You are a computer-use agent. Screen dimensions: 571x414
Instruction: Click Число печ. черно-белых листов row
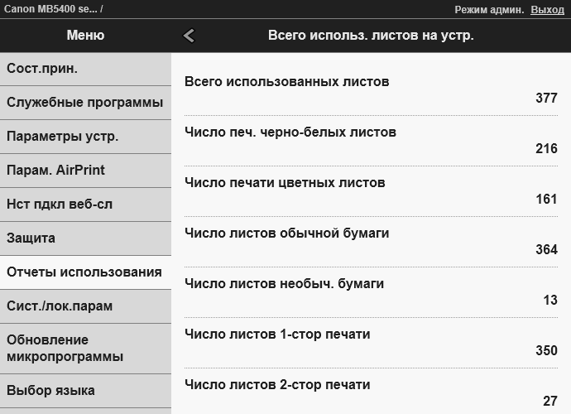(371, 140)
